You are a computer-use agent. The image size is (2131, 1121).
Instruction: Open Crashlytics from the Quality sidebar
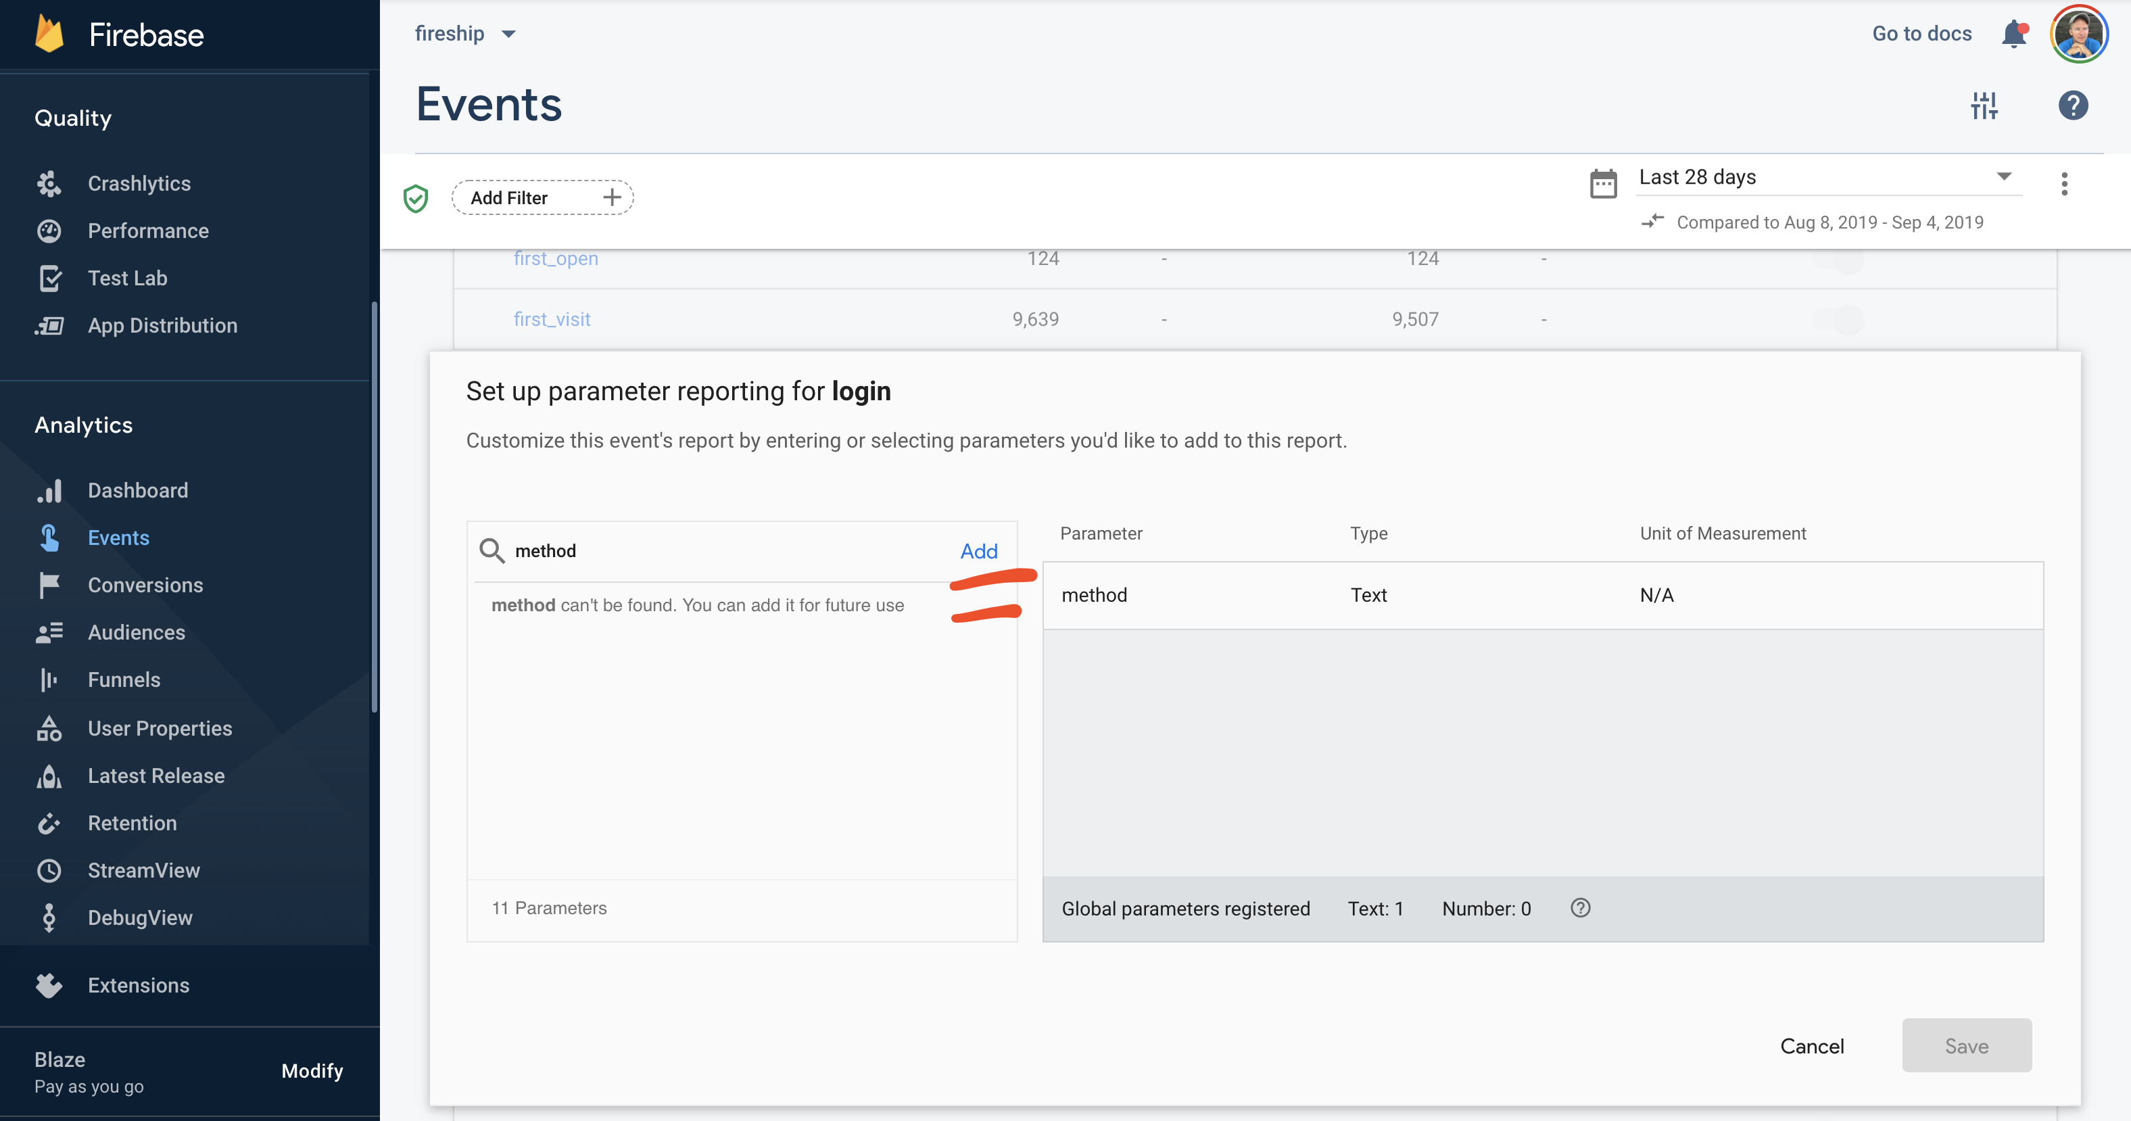click(x=139, y=183)
